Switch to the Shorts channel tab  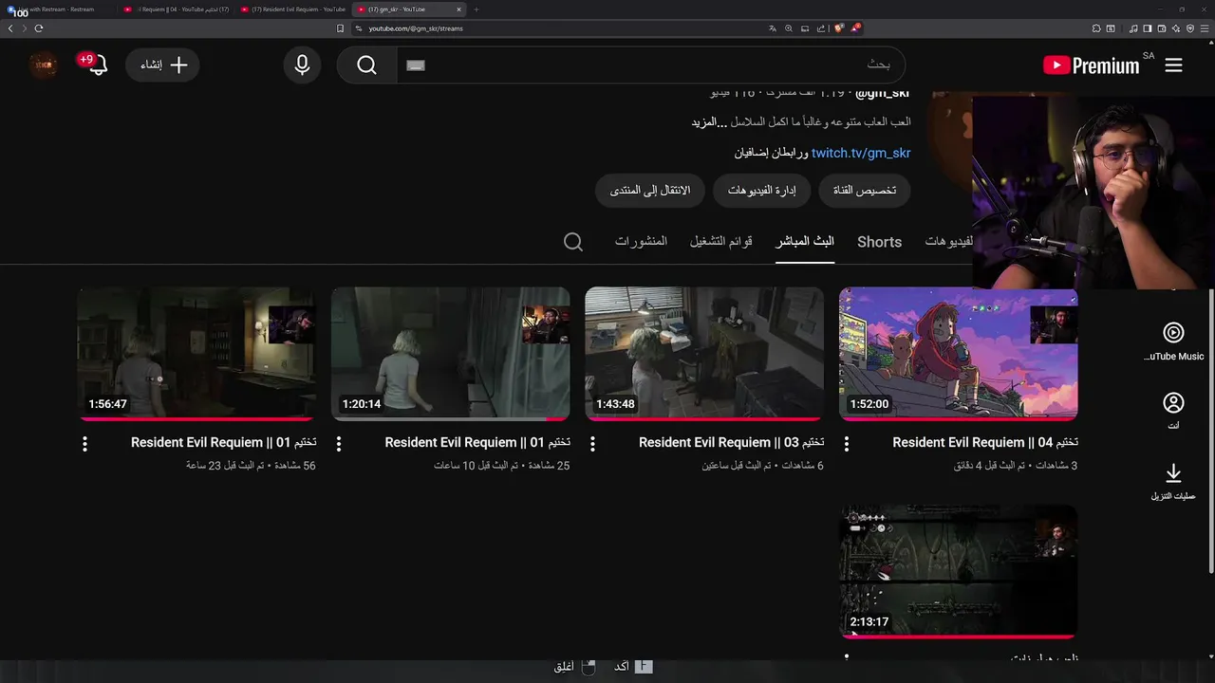(879, 242)
